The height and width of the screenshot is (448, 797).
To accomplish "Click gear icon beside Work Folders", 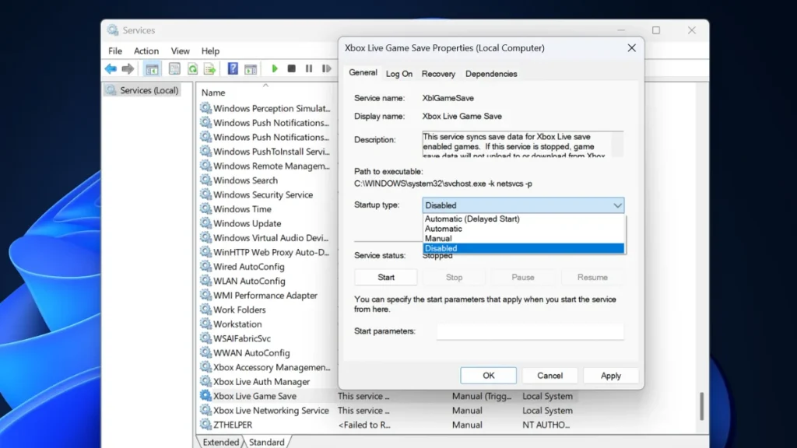I will (205, 310).
